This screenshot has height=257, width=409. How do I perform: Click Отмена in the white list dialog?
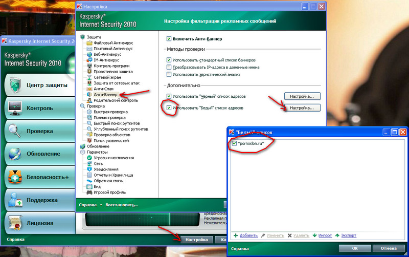point(389,248)
